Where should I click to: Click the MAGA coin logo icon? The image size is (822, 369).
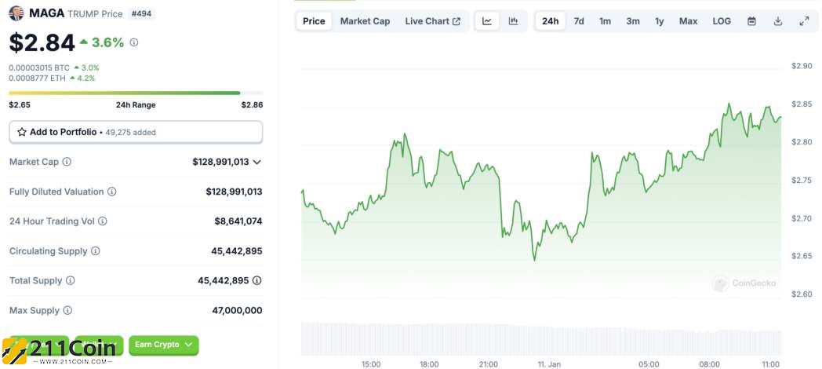click(16, 13)
